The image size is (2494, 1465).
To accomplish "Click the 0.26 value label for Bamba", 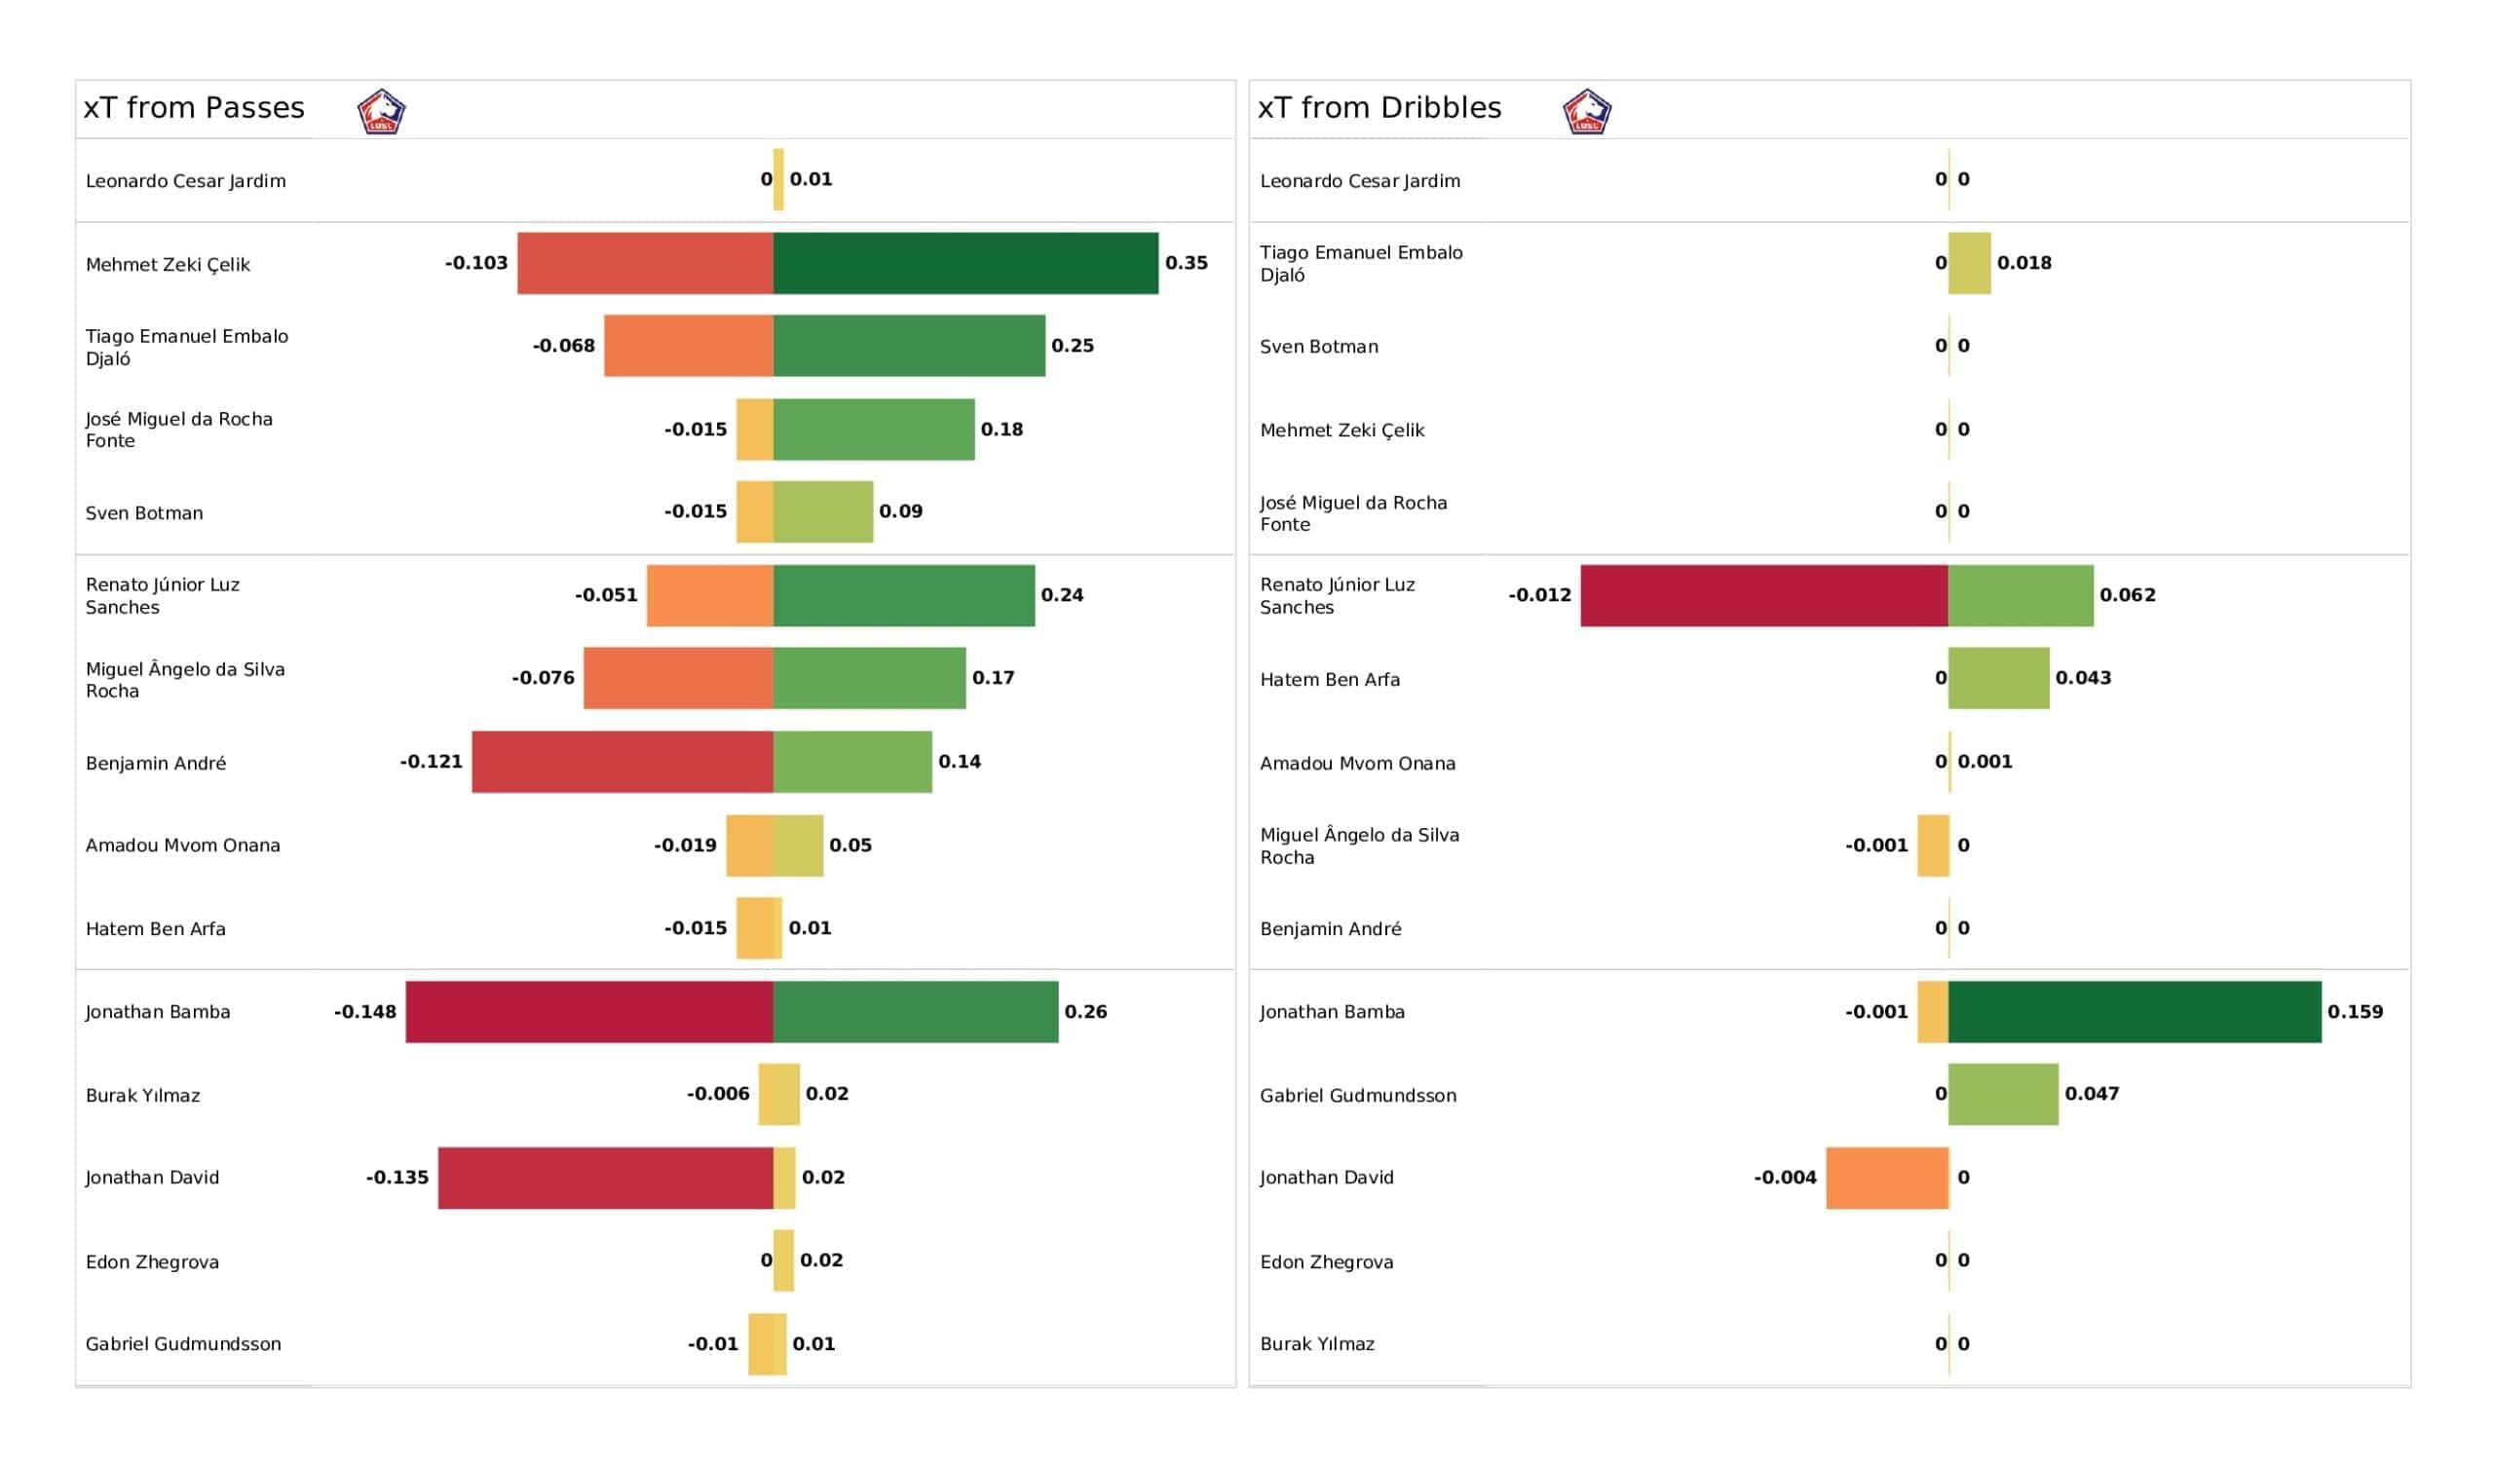I will pos(1085,1012).
